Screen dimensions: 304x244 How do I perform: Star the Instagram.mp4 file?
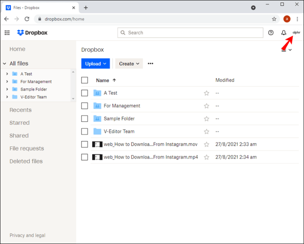pos(207,157)
